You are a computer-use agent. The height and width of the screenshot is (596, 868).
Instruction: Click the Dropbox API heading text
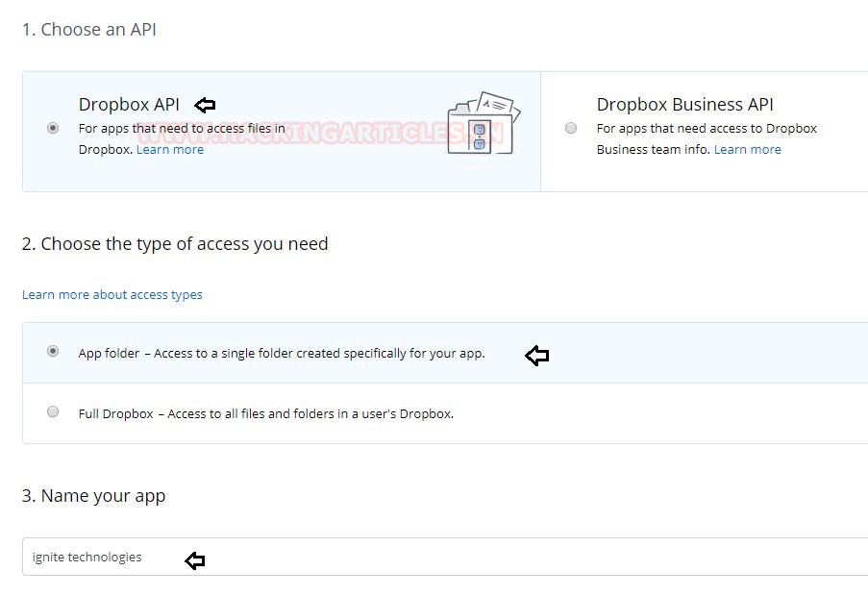[x=129, y=104]
